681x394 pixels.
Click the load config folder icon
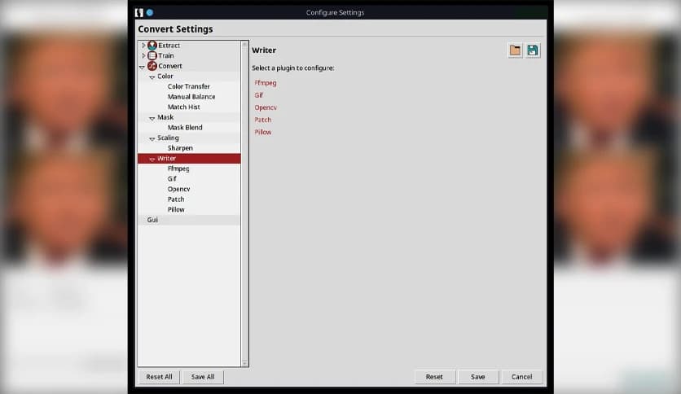515,50
